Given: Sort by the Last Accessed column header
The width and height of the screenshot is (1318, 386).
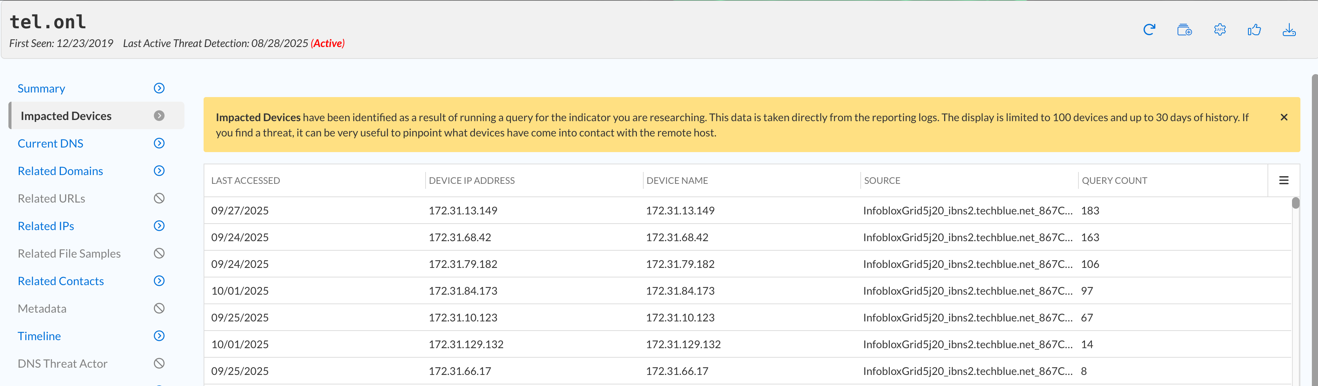Looking at the screenshot, I should tap(246, 180).
